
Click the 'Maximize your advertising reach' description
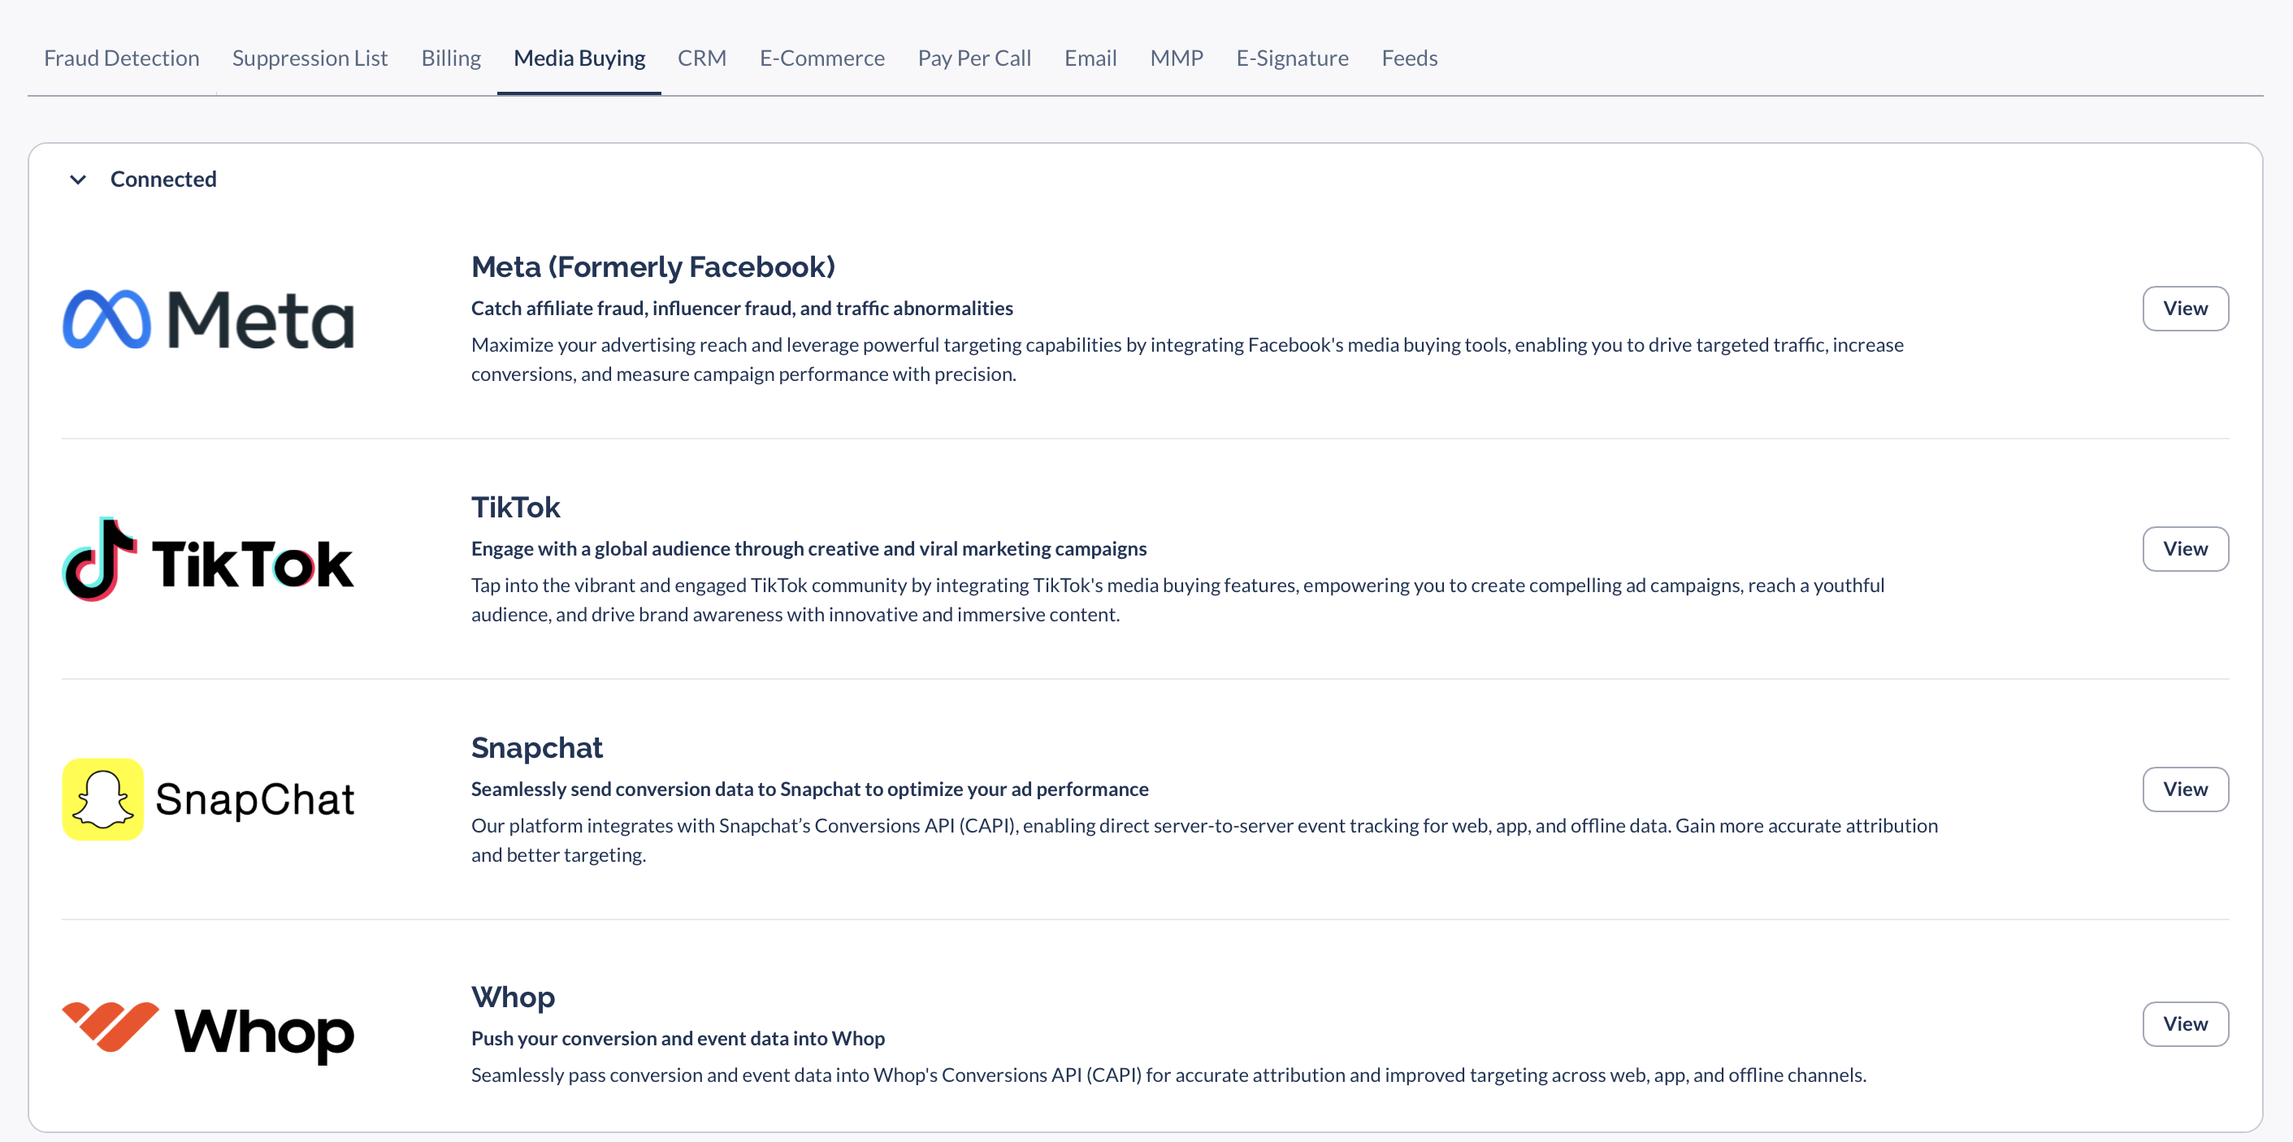1187,360
